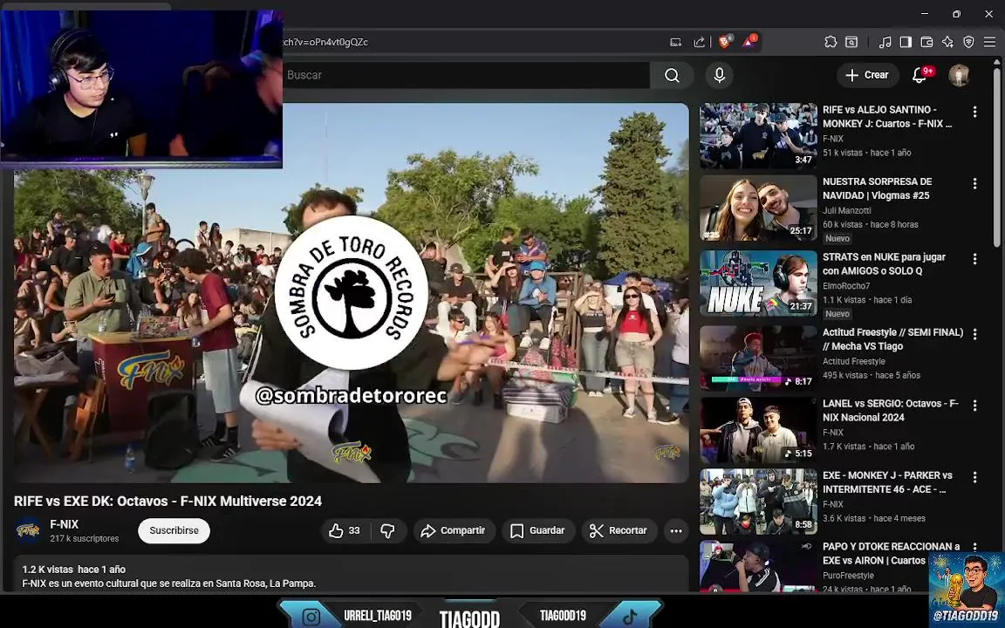Open options menu for Mecha VS Tiago video
This screenshot has width=1005, height=628.
974,334
